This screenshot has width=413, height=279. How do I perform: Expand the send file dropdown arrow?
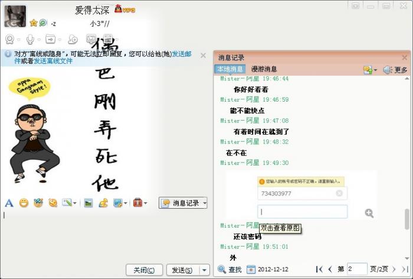pos(60,40)
